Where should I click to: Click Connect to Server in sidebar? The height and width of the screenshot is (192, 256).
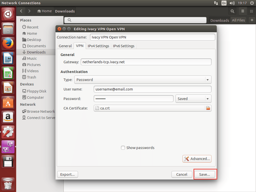pyautogui.click(x=39, y=118)
